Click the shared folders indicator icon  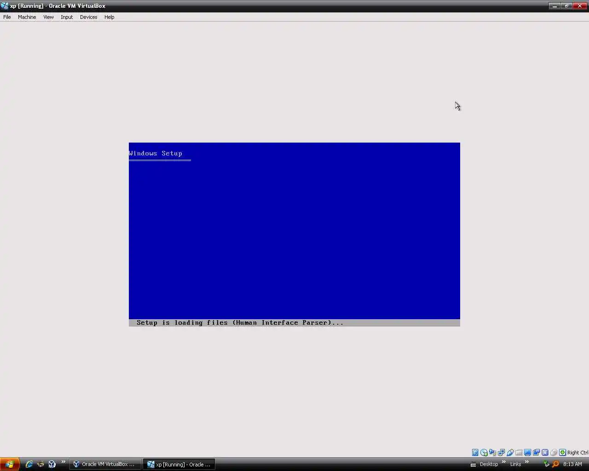click(x=519, y=453)
